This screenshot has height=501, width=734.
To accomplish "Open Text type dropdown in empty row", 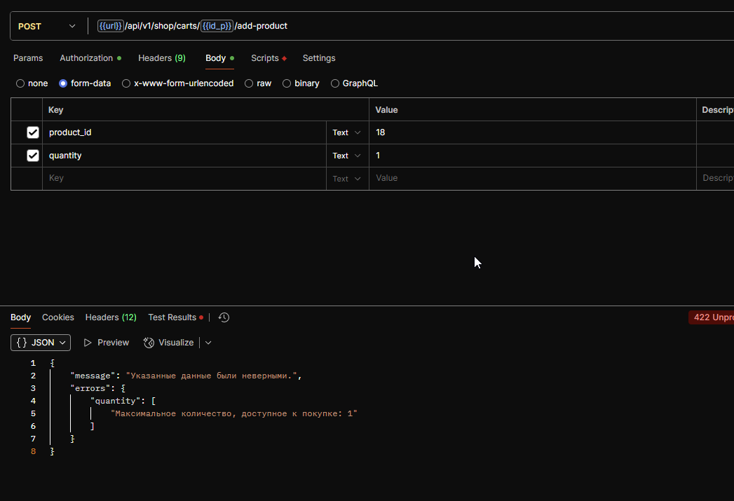I will 347,179.
